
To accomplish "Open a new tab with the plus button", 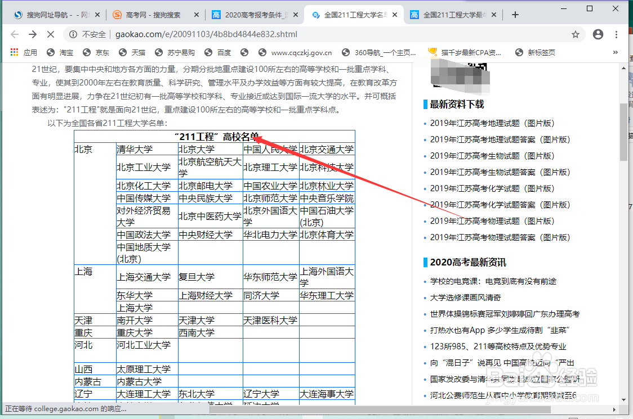I will click(x=515, y=15).
